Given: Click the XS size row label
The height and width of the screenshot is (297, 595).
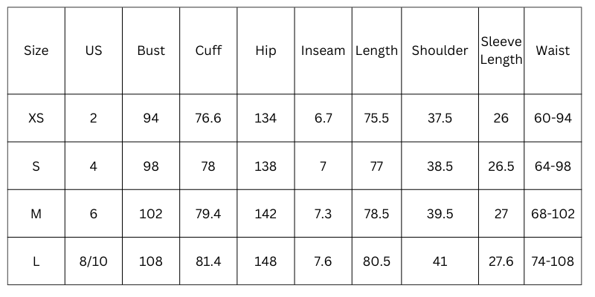Looking at the screenshot, I should point(36,118).
